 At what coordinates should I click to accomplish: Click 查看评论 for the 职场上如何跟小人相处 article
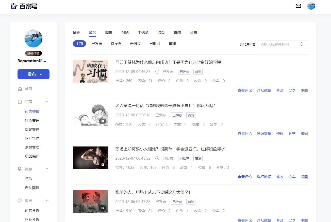pyautogui.click(x=245, y=177)
